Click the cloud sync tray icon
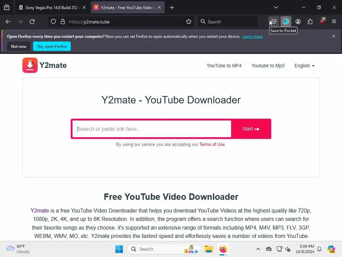This screenshot has width=342, height=257. pos(269,249)
